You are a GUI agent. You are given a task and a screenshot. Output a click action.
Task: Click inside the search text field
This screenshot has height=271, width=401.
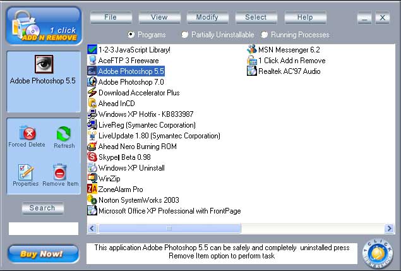tap(44, 229)
